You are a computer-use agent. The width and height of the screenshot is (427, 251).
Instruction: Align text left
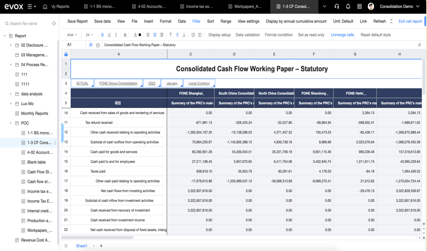click(148, 35)
